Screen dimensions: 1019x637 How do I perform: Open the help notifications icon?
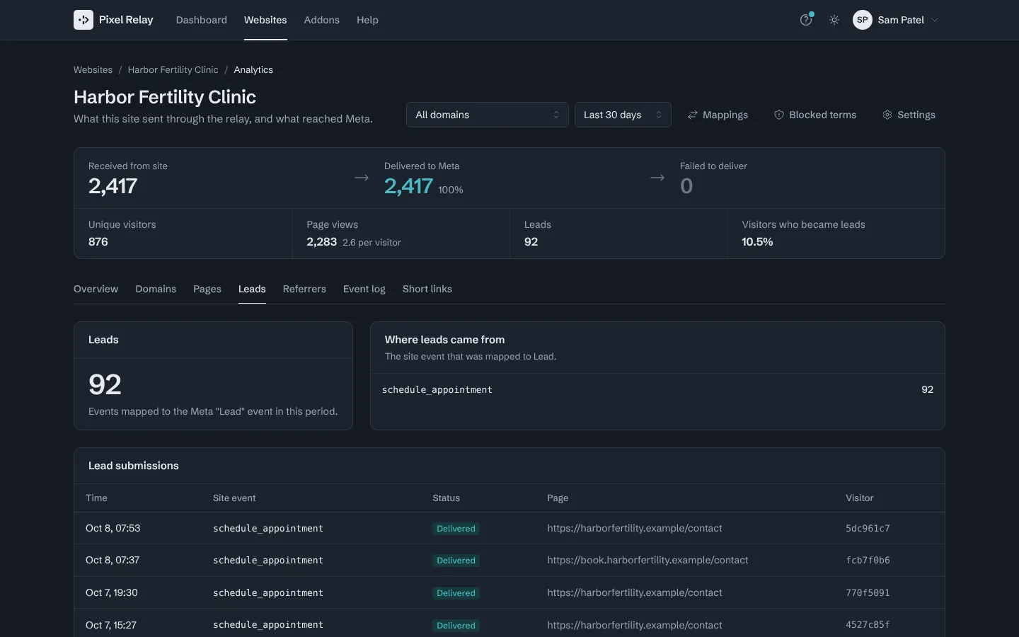(806, 20)
